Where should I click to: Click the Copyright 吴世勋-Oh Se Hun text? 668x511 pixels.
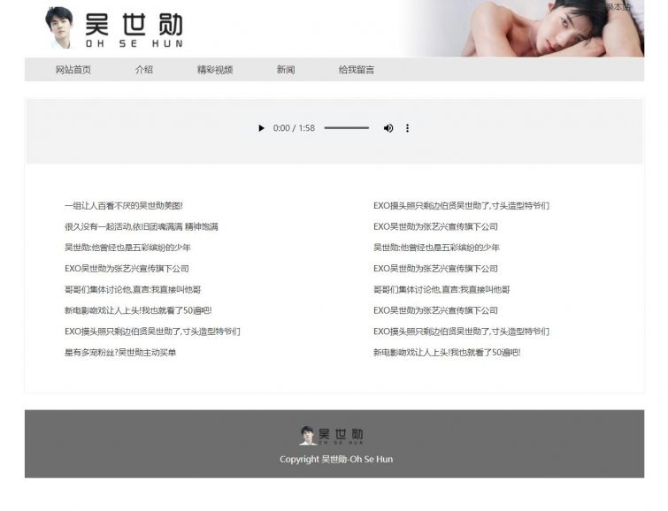coord(336,460)
